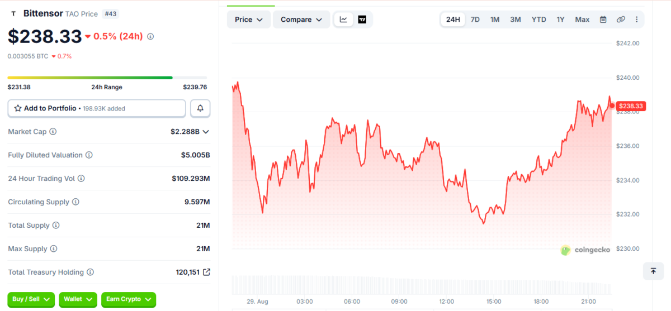The height and width of the screenshot is (311, 671).
Task: Click the star icon in Add to Portfolio
Action: [x=18, y=108]
